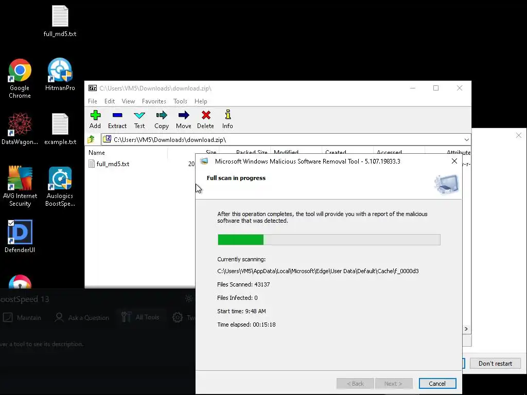
Task: Open the View menu
Action: [x=128, y=101]
